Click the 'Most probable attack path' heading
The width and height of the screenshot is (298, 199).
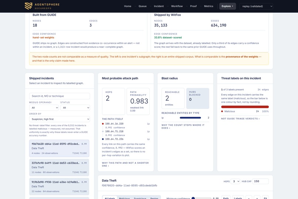point(120,78)
